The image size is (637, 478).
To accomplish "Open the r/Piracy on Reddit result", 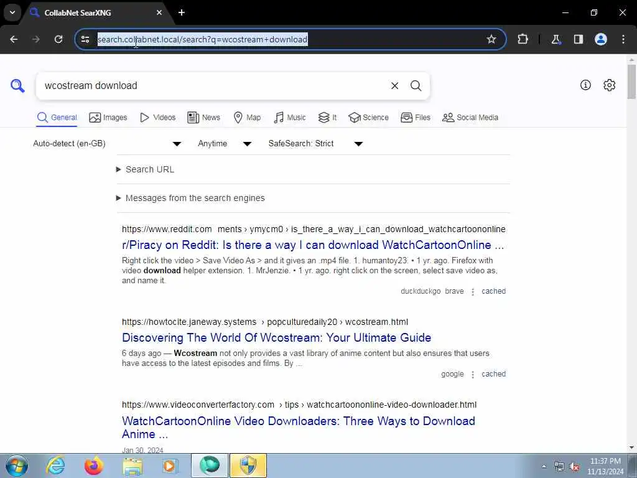I will click(313, 245).
